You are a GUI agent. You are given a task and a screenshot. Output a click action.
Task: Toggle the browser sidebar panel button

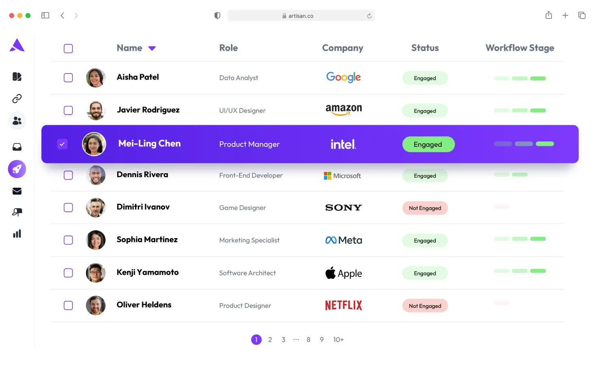[x=45, y=15]
